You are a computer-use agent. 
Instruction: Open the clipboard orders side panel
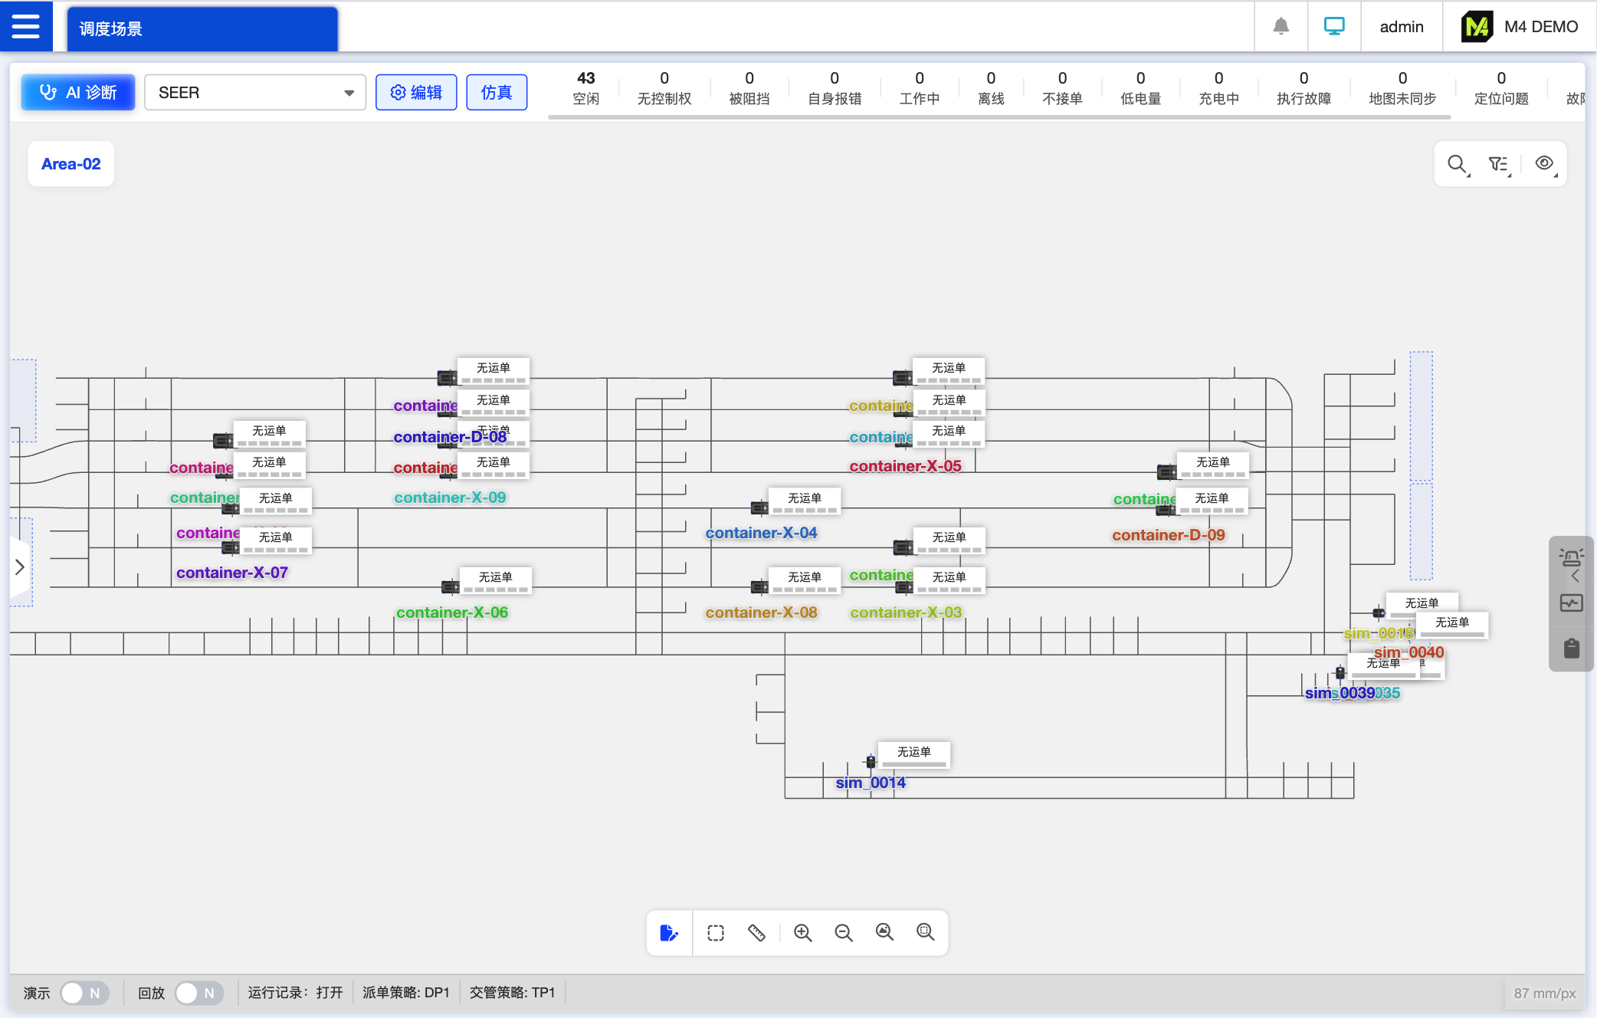point(1571,649)
